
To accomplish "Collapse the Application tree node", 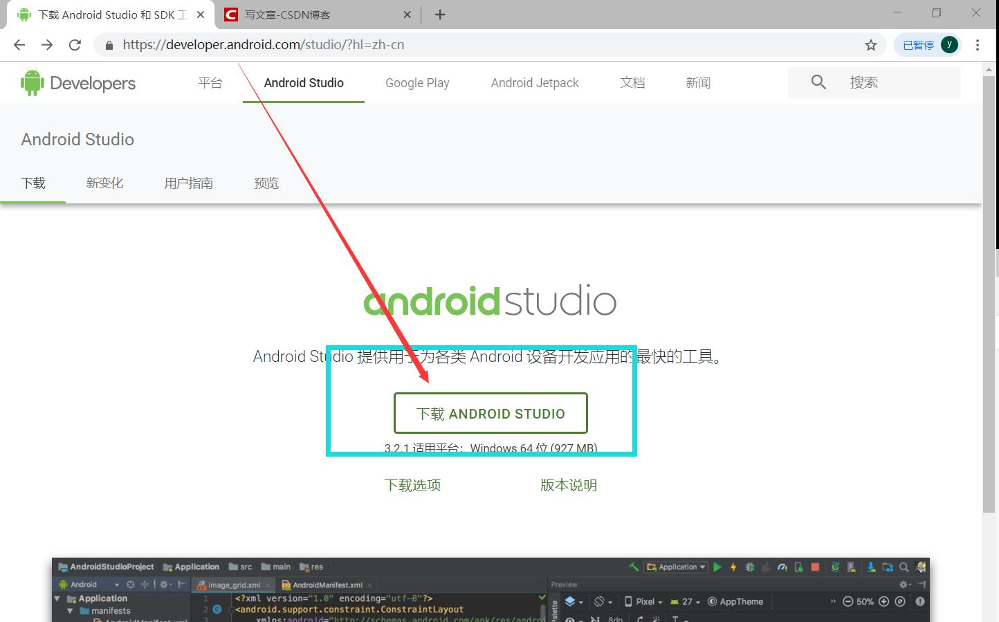I will click(x=57, y=598).
